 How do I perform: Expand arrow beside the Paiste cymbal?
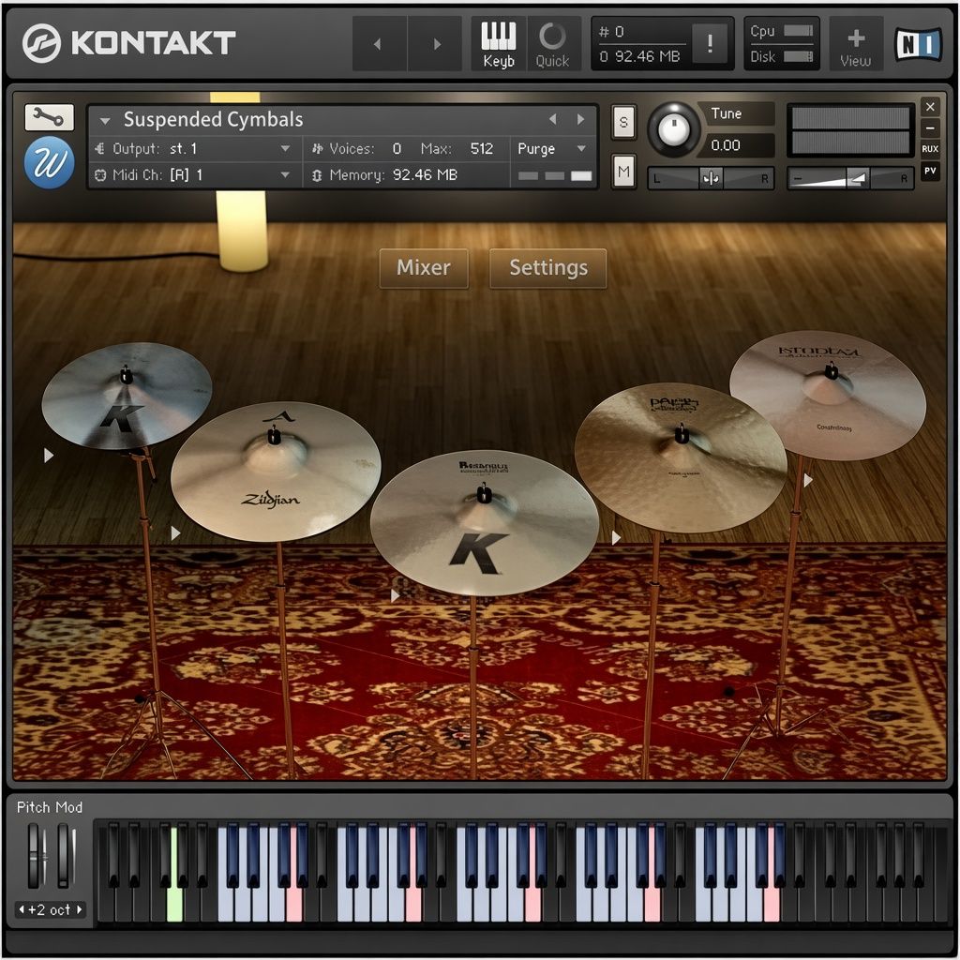(x=616, y=537)
